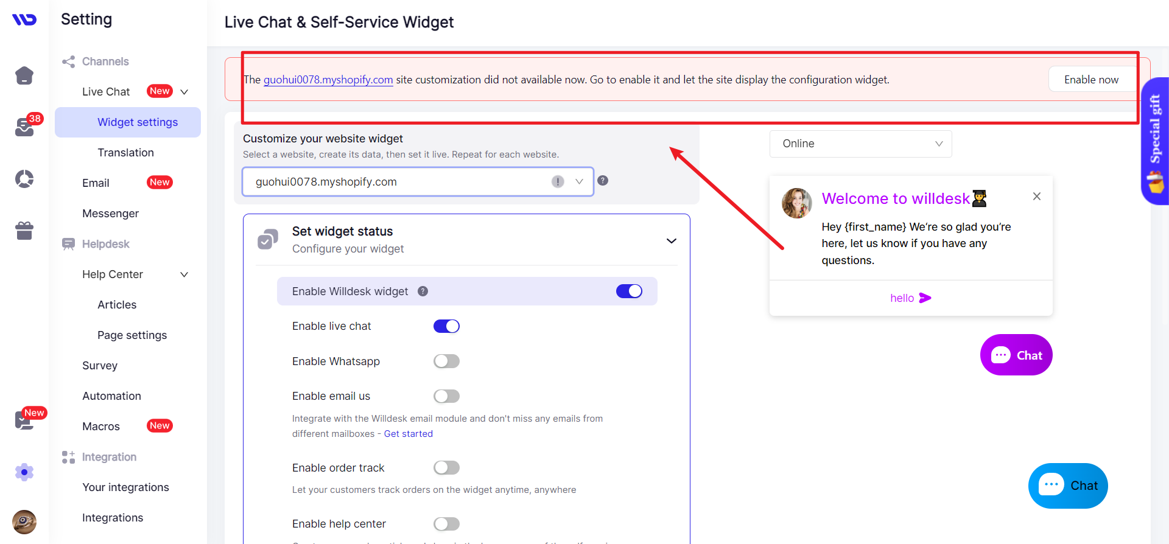Close the Welcome to willdesk preview card
1169x544 pixels.
[1037, 197]
